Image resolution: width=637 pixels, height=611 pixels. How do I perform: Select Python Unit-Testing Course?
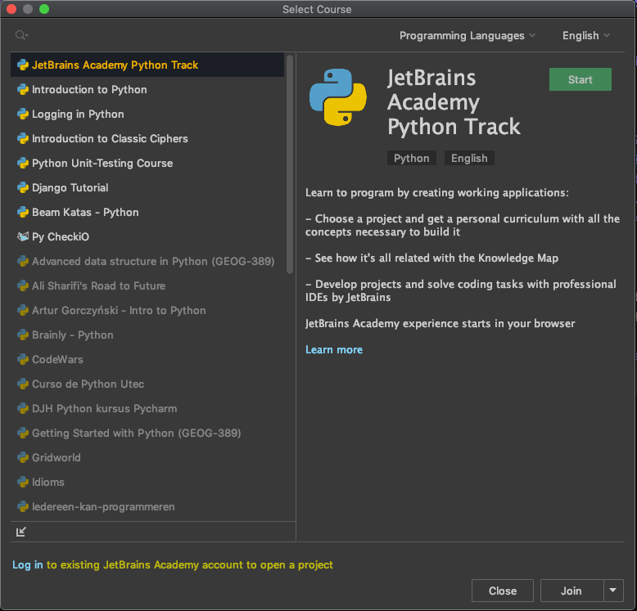tap(147, 163)
